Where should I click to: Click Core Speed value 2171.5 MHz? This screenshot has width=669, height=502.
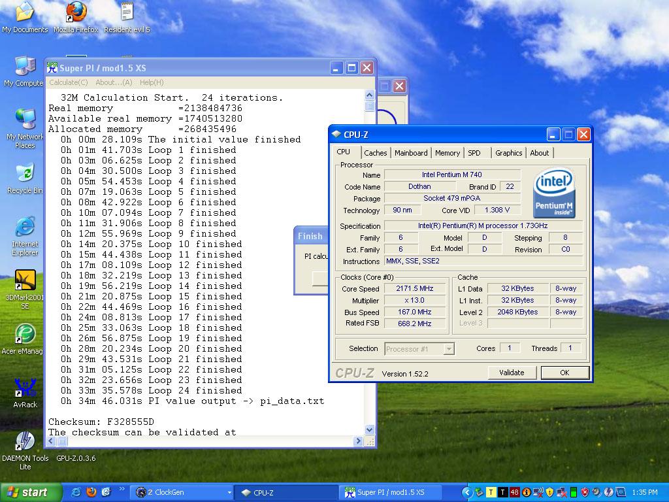[x=415, y=288]
